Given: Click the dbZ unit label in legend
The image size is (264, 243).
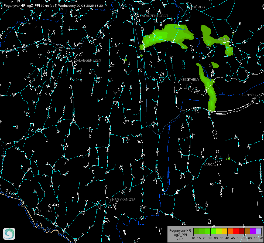Looking at the screenshot, I should pos(180,239).
